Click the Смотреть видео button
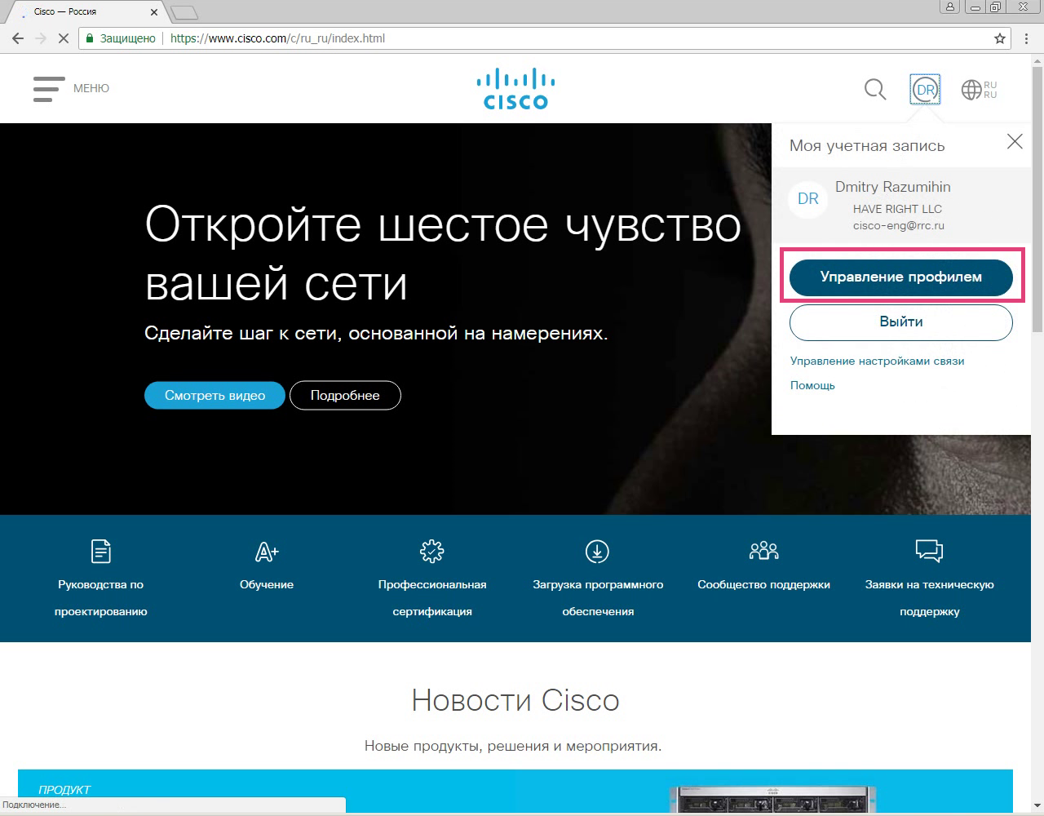Viewport: 1044px width, 816px height. pos(215,395)
